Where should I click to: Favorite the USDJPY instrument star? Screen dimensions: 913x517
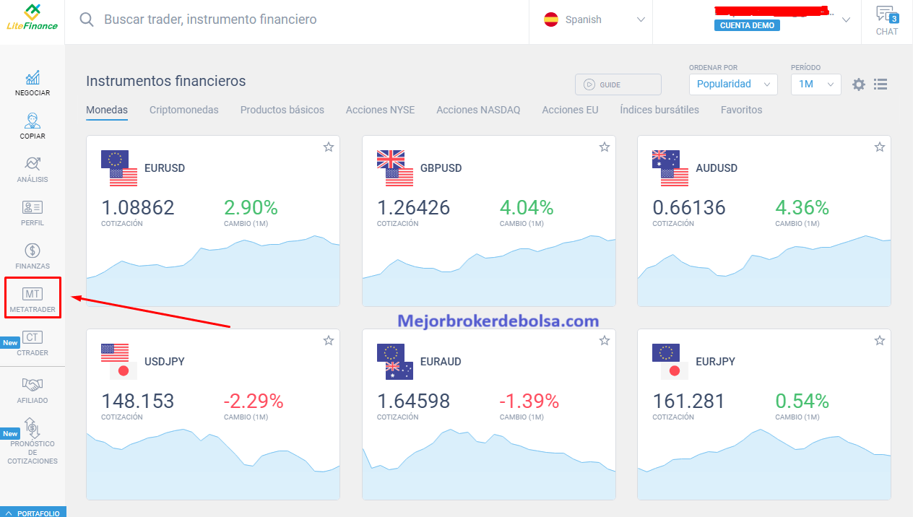tap(329, 341)
